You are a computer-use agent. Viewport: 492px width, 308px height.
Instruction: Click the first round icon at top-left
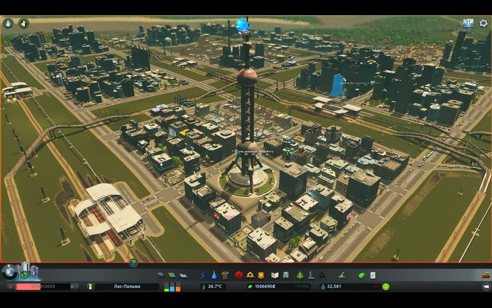8,23
